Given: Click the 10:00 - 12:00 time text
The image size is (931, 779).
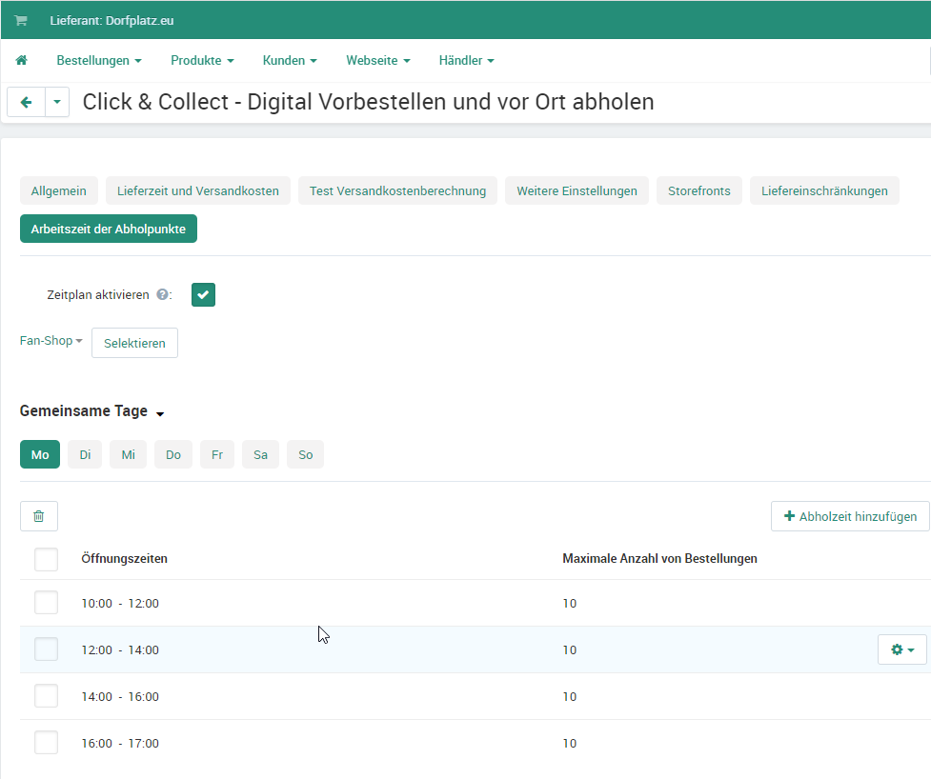Looking at the screenshot, I should [x=120, y=604].
